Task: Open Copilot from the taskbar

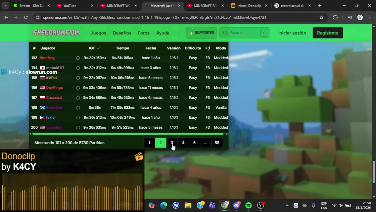Action: [x=152, y=205]
